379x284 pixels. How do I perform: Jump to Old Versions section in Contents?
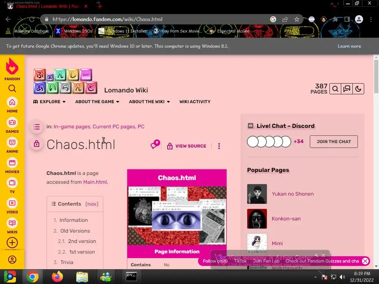pos(75,231)
